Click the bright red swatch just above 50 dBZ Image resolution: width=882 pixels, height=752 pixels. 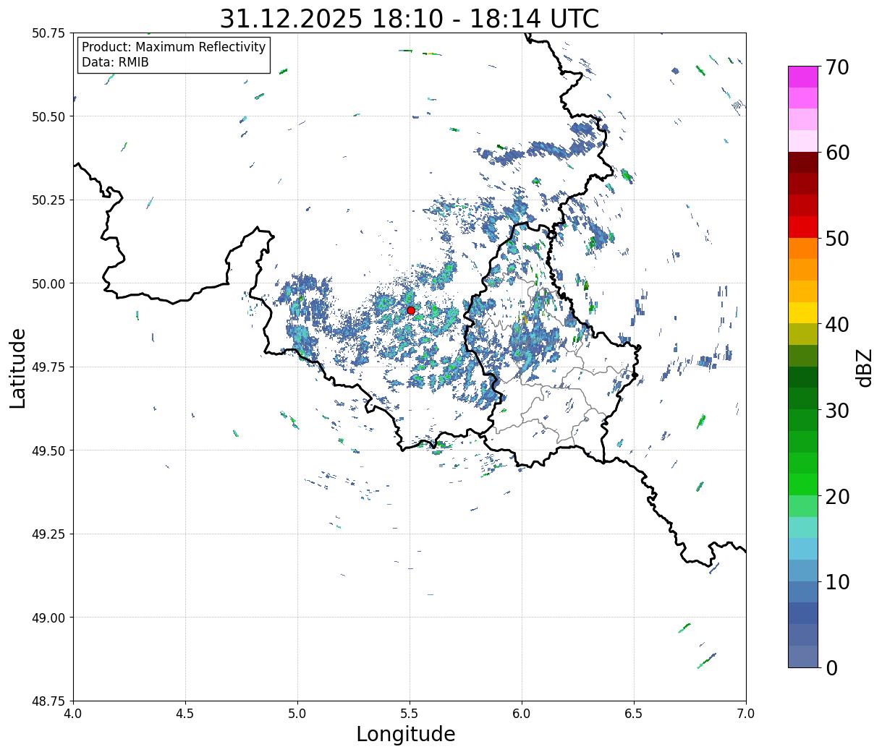[803, 227]
